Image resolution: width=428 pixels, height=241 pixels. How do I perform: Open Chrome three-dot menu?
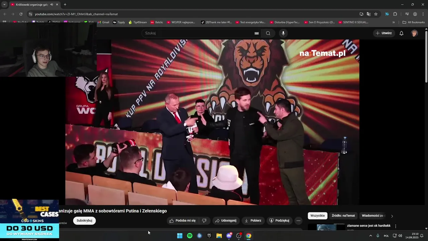tap(423, 14)
